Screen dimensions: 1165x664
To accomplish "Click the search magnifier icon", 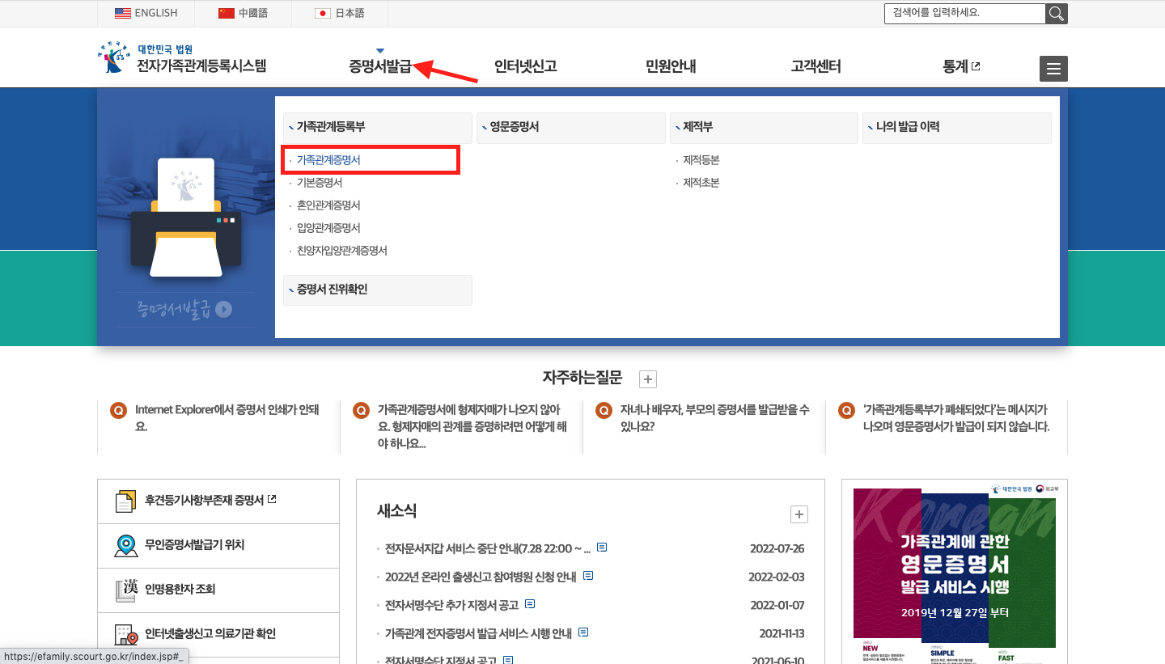I will [1057, 13].
